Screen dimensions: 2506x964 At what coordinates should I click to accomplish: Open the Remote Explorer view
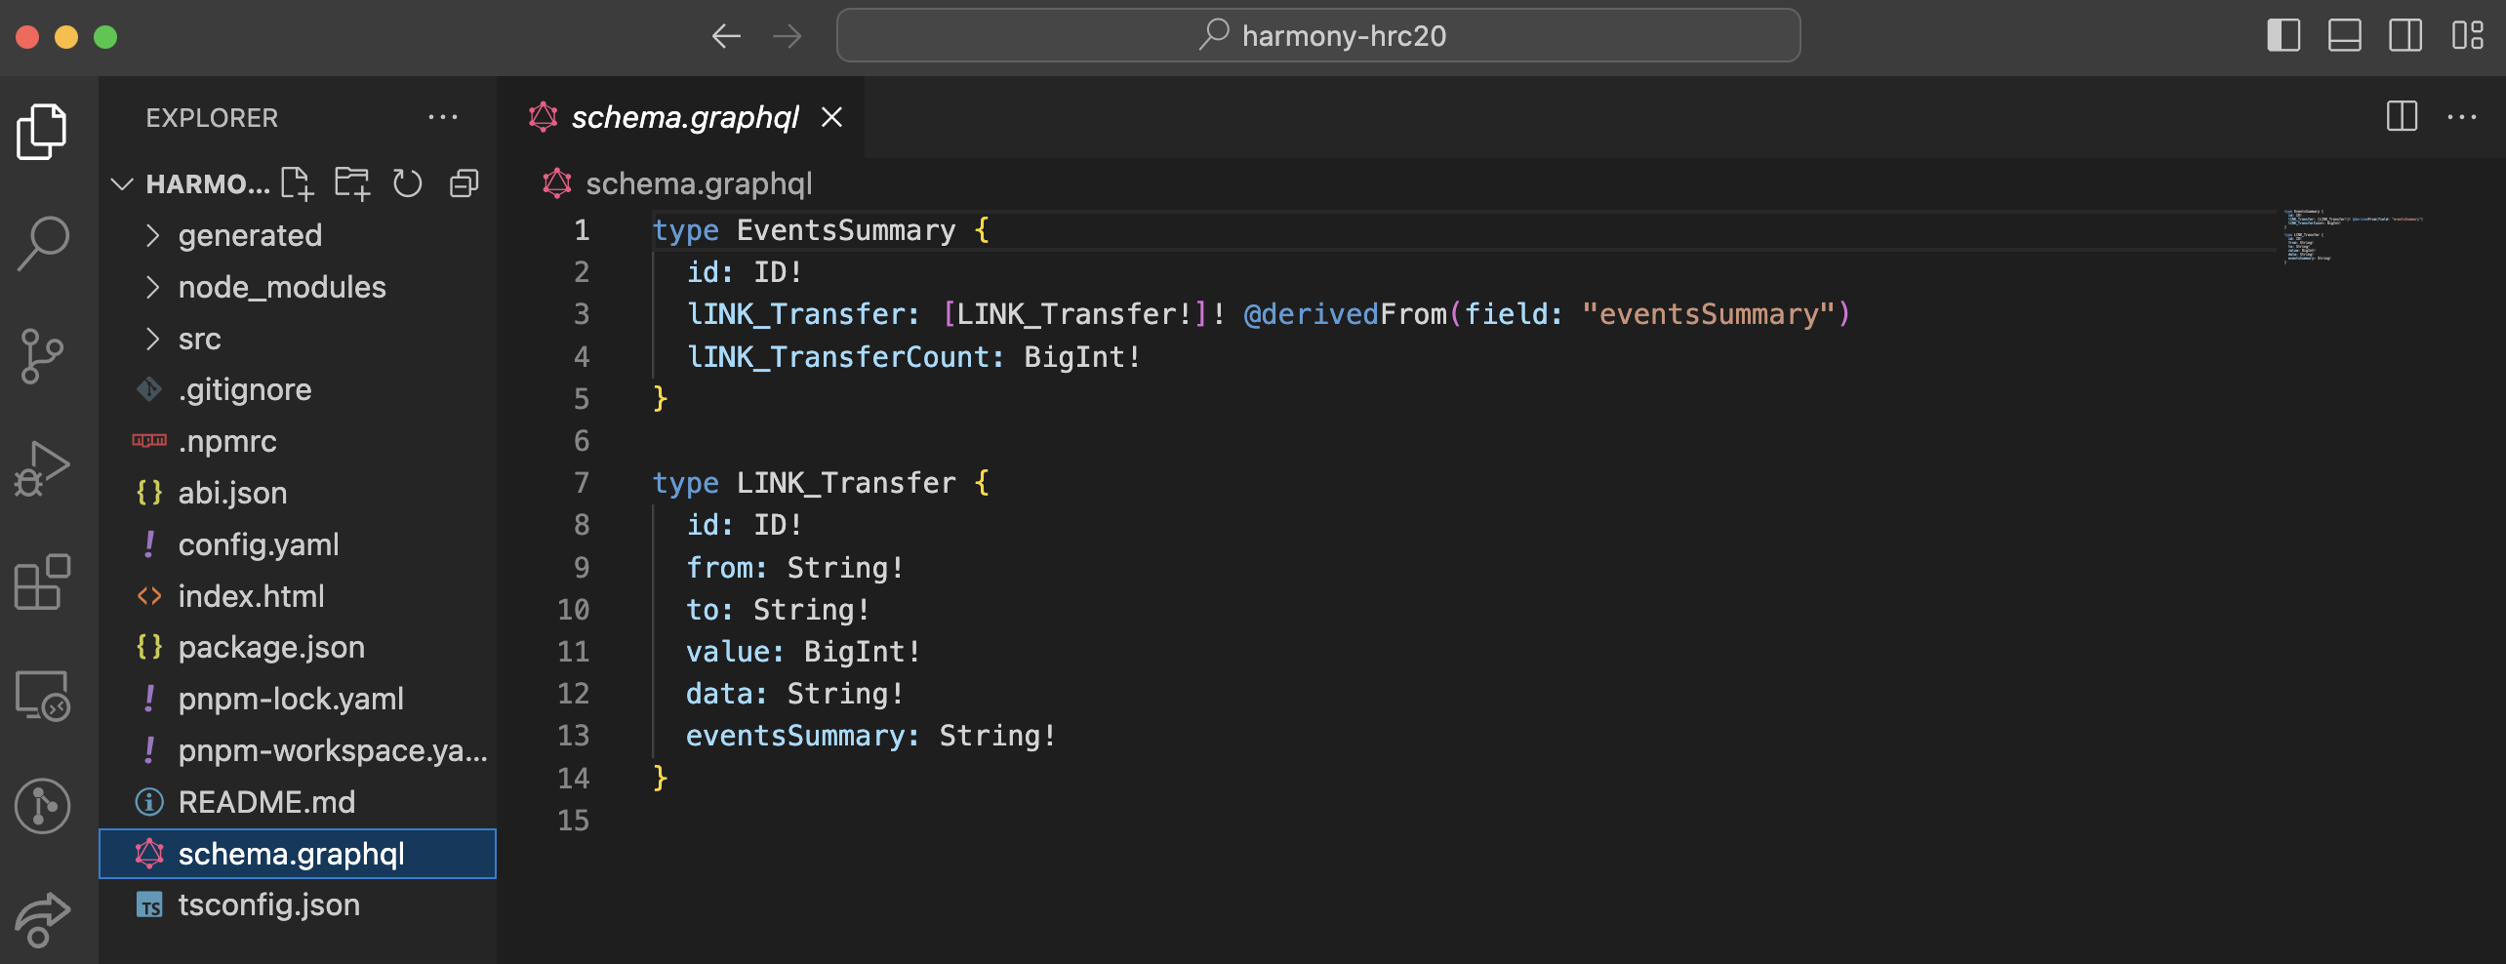tap(42, 696)
